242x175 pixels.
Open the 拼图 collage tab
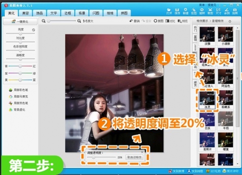(124, 13)
